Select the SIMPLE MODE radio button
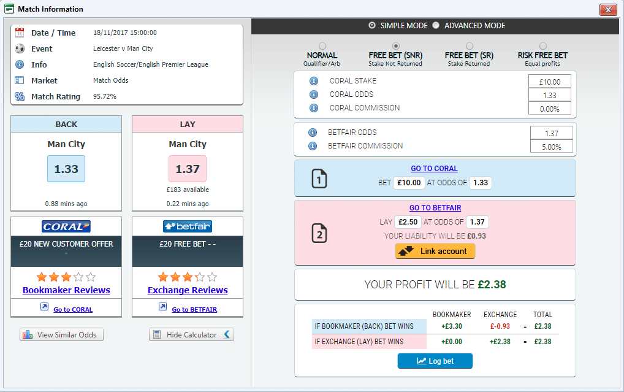The image size is (624, 392). pos(372,26)
